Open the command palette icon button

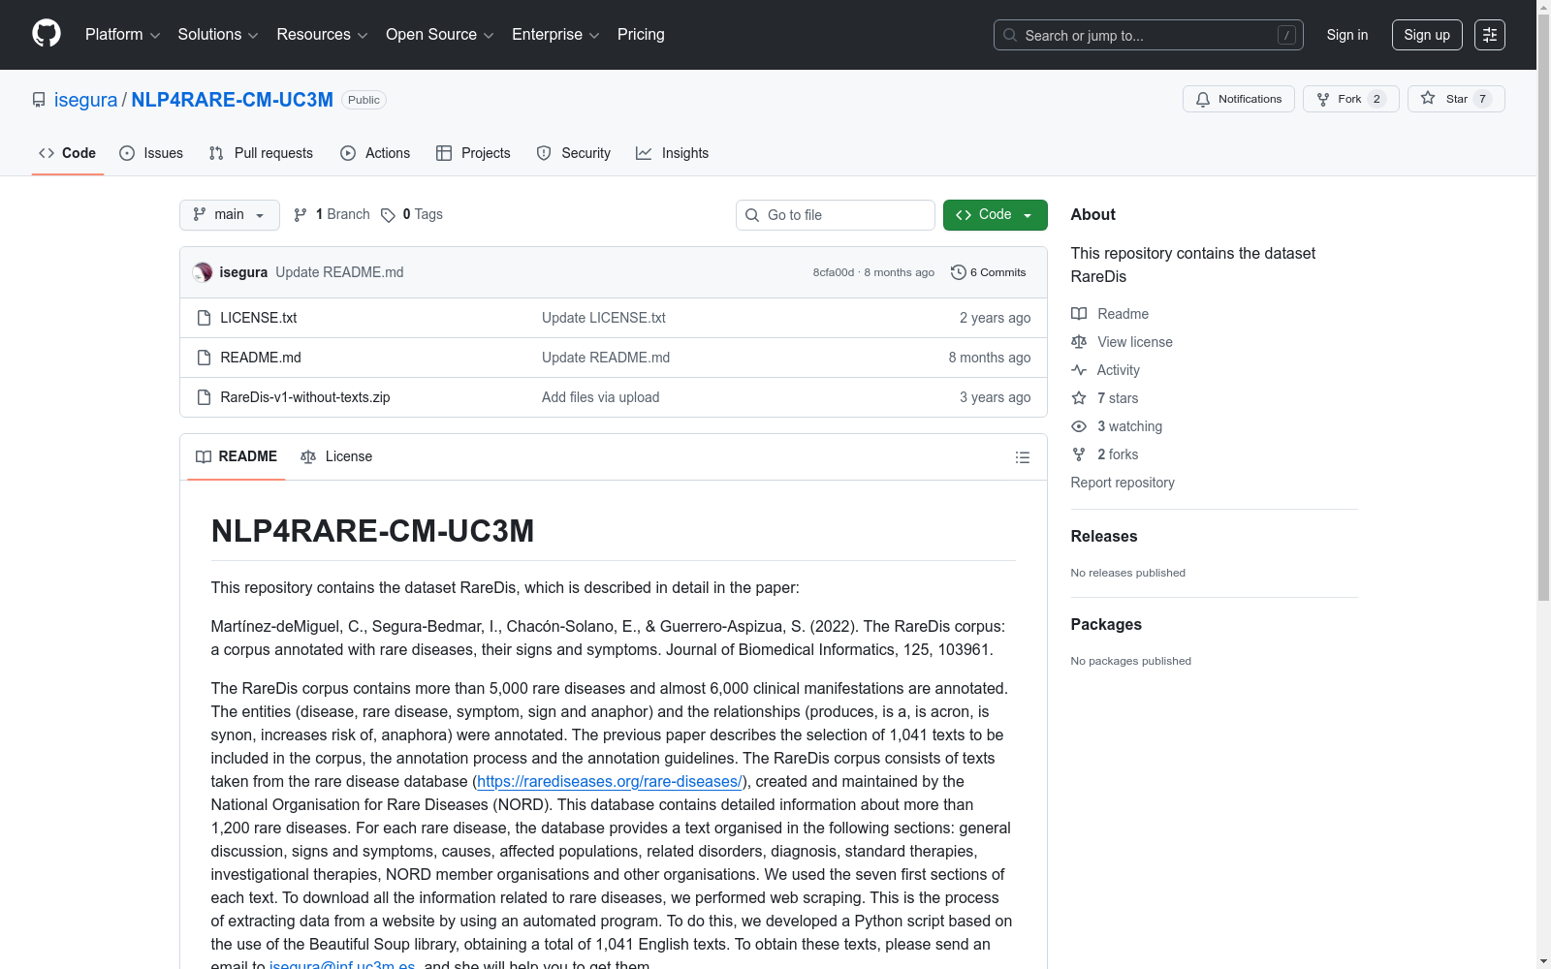1490,35
